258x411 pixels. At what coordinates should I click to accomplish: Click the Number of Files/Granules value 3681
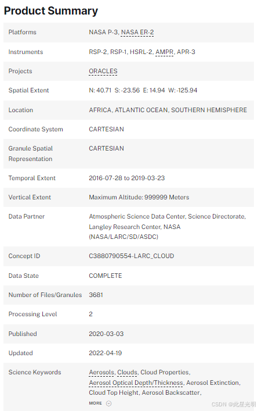coord(96,295)
